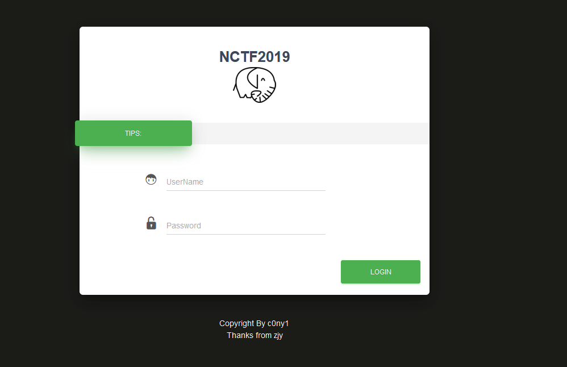Focus the UserName input field

(246, 182)
